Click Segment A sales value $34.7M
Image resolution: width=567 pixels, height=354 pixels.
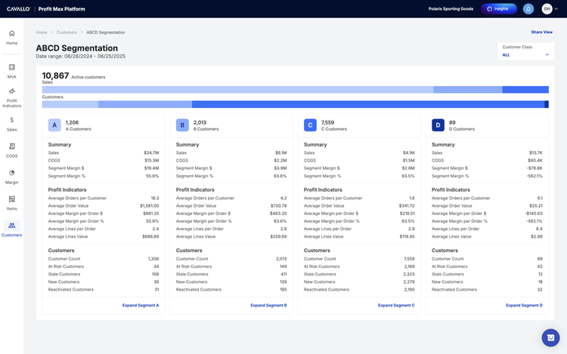151,153
